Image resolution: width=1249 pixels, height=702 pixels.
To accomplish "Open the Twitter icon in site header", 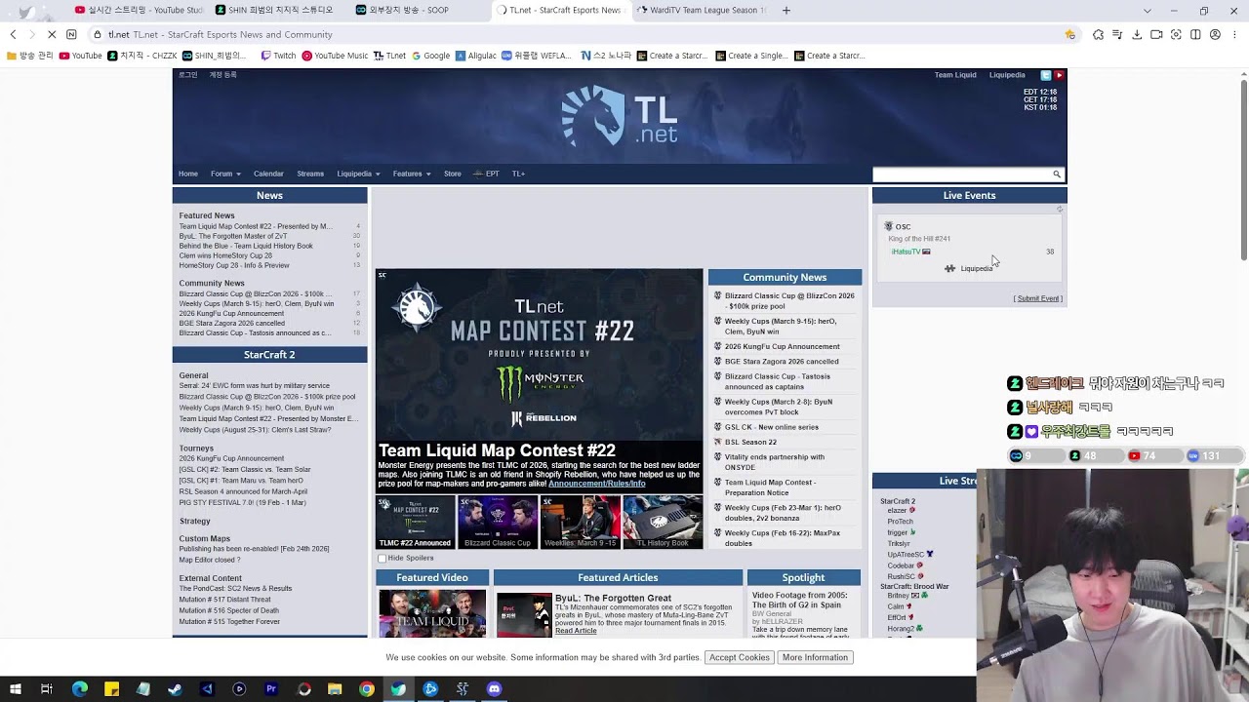I will 1045,75.
